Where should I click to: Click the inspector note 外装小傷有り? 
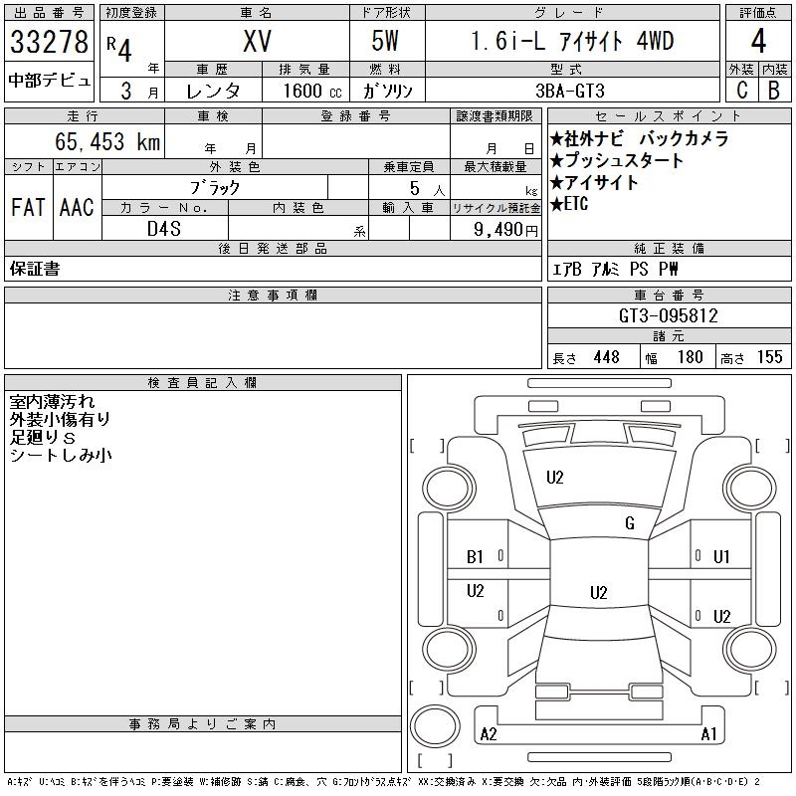click(60, 419)
